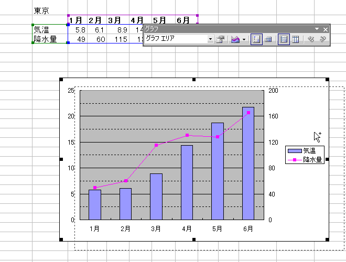
Task: Click the right axis value 200
Action: (273, 90)
